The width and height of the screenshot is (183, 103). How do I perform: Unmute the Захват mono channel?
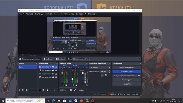[x=84, y=85]
